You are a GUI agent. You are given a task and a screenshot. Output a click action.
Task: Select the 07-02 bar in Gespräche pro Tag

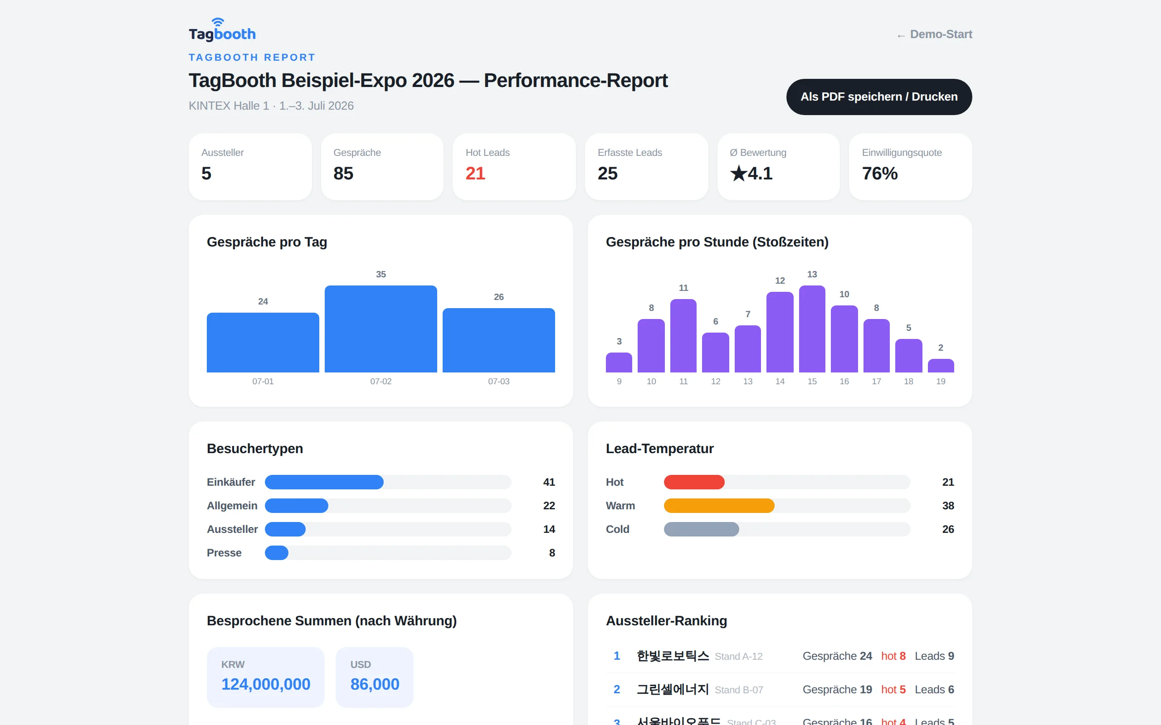(381, 329)
